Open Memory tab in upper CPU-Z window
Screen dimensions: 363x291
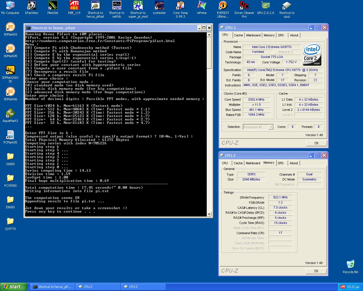[269, 35]
